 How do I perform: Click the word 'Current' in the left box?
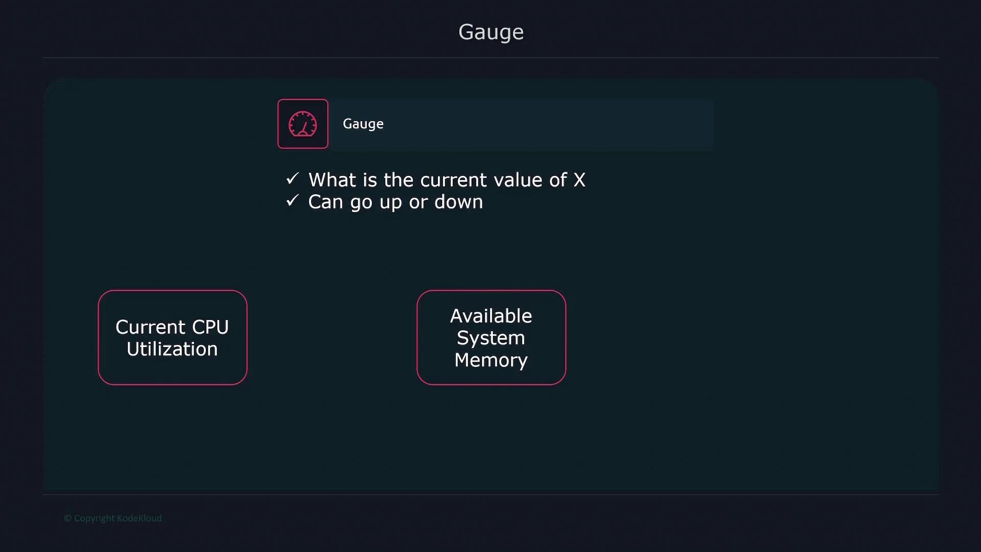150,327
